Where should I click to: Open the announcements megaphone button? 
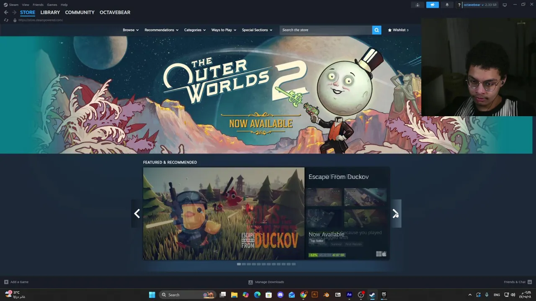pos(433,5)
